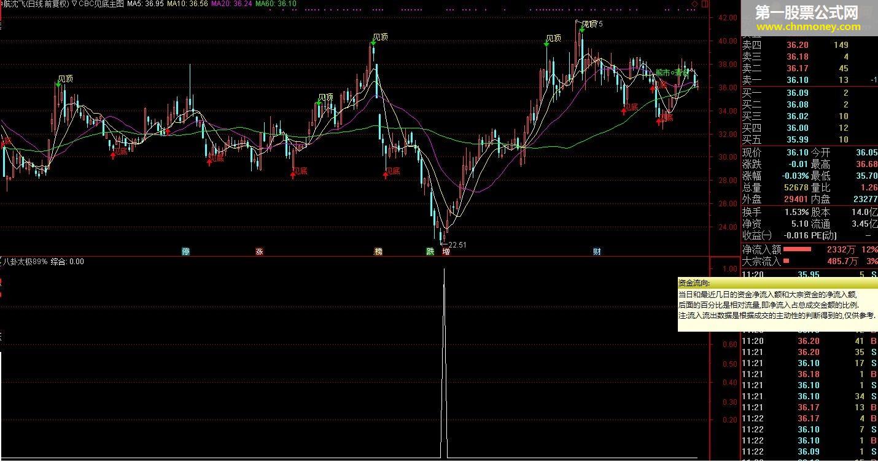878x476 pixels.
Task: Select the 买三 36.02 bid row
Action: [809, 116]
